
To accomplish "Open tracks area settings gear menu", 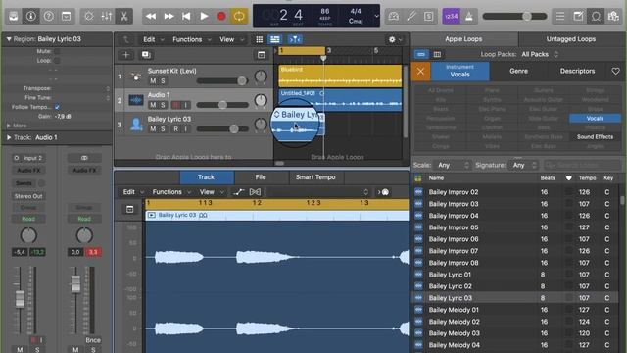I will pos(394,39).
